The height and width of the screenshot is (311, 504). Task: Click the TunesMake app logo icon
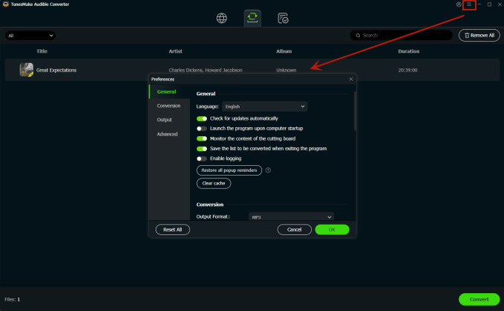5,4
